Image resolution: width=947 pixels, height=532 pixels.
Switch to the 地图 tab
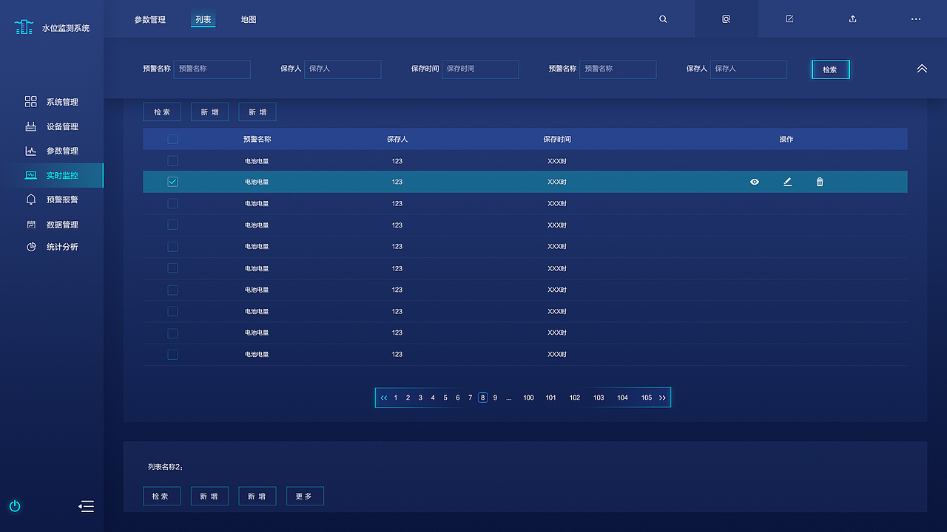click(x=249, y=19)
